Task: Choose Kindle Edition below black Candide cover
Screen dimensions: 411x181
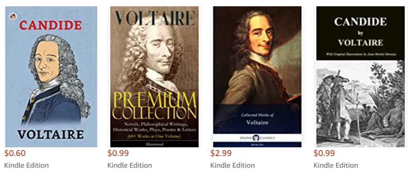Action: tap(336, 165)
